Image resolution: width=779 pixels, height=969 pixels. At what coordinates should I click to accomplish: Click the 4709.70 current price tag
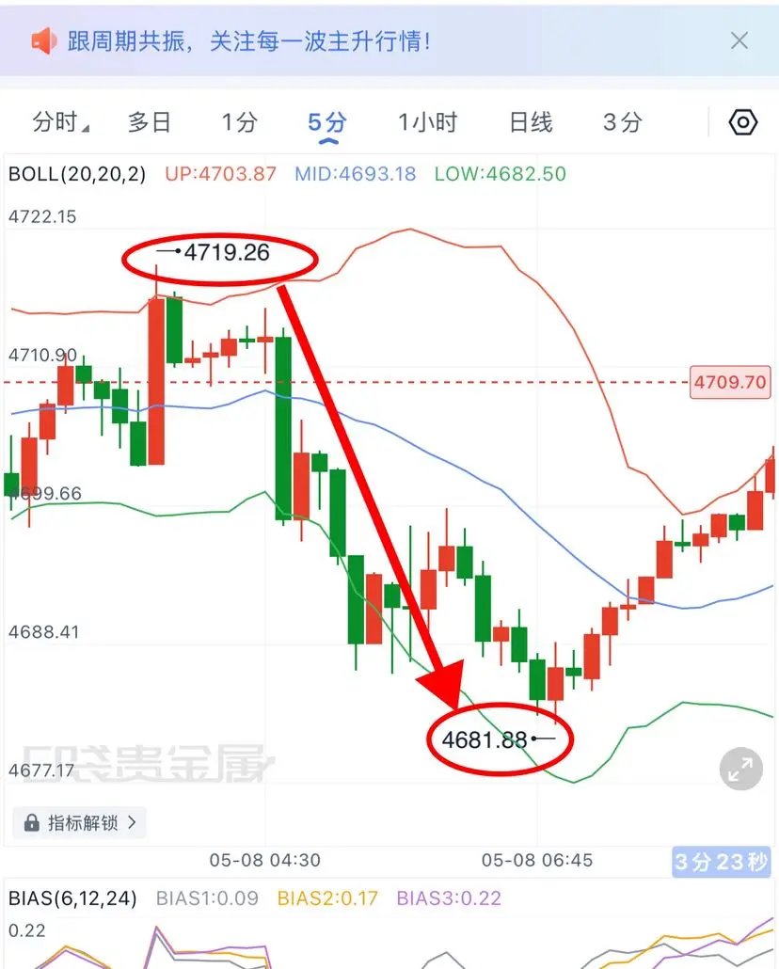pos(730,382)
